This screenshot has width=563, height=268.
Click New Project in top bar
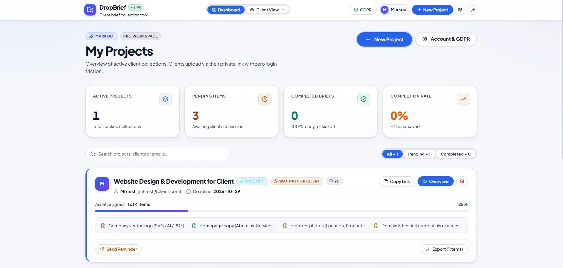coord(432,10)
